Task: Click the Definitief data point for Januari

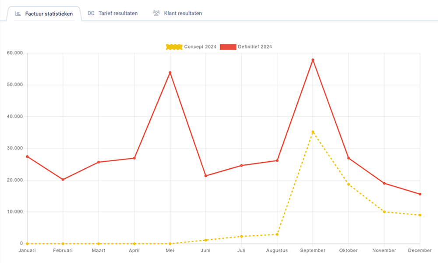Action: (x=27, y=156)
